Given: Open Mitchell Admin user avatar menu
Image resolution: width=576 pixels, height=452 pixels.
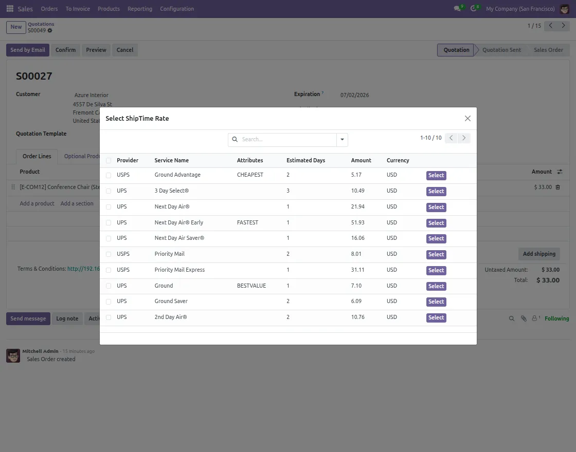Looking at the screenshot, I should (x=564, y=8).
